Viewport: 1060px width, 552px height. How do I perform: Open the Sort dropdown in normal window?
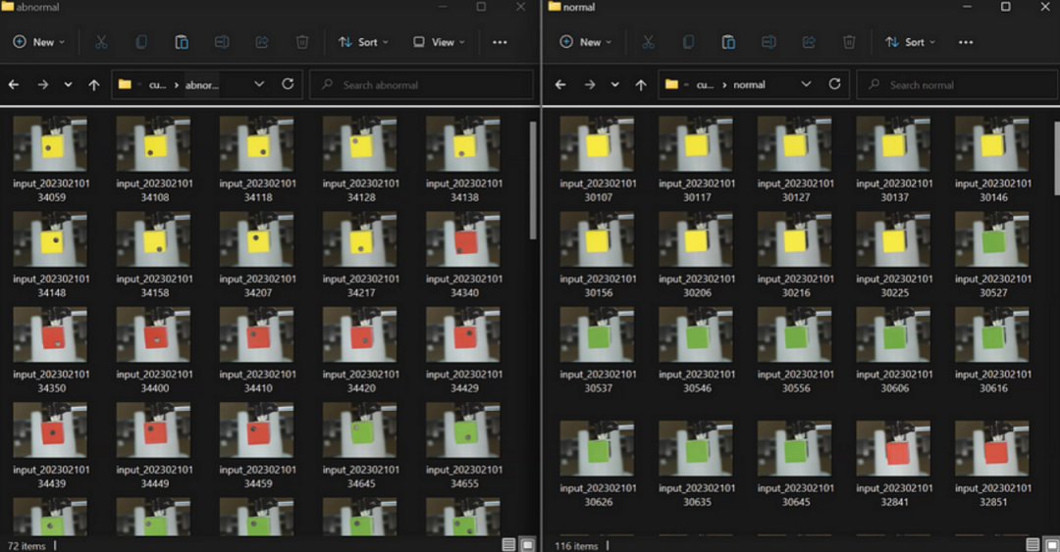pos(911,42)
